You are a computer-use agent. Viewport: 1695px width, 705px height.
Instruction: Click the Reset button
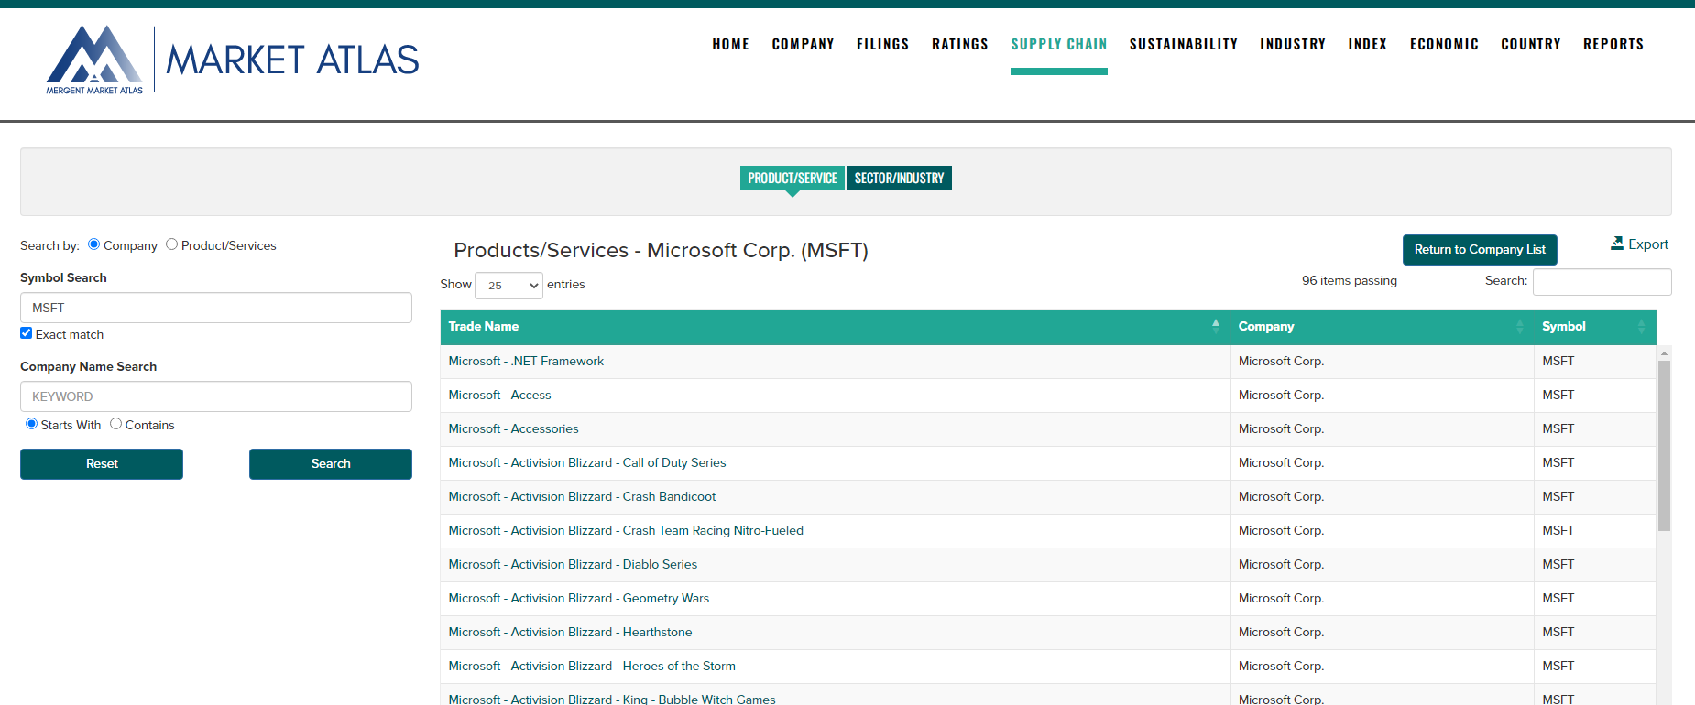click(x=102, y=464)
